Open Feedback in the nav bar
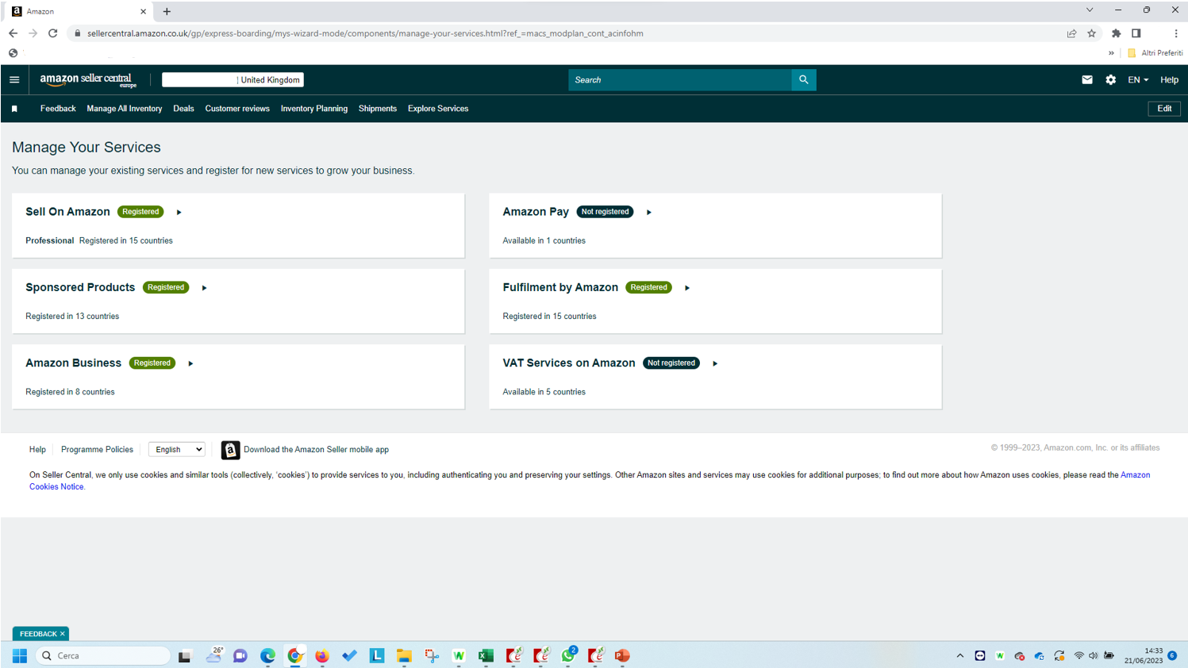 tap(58, 109)
